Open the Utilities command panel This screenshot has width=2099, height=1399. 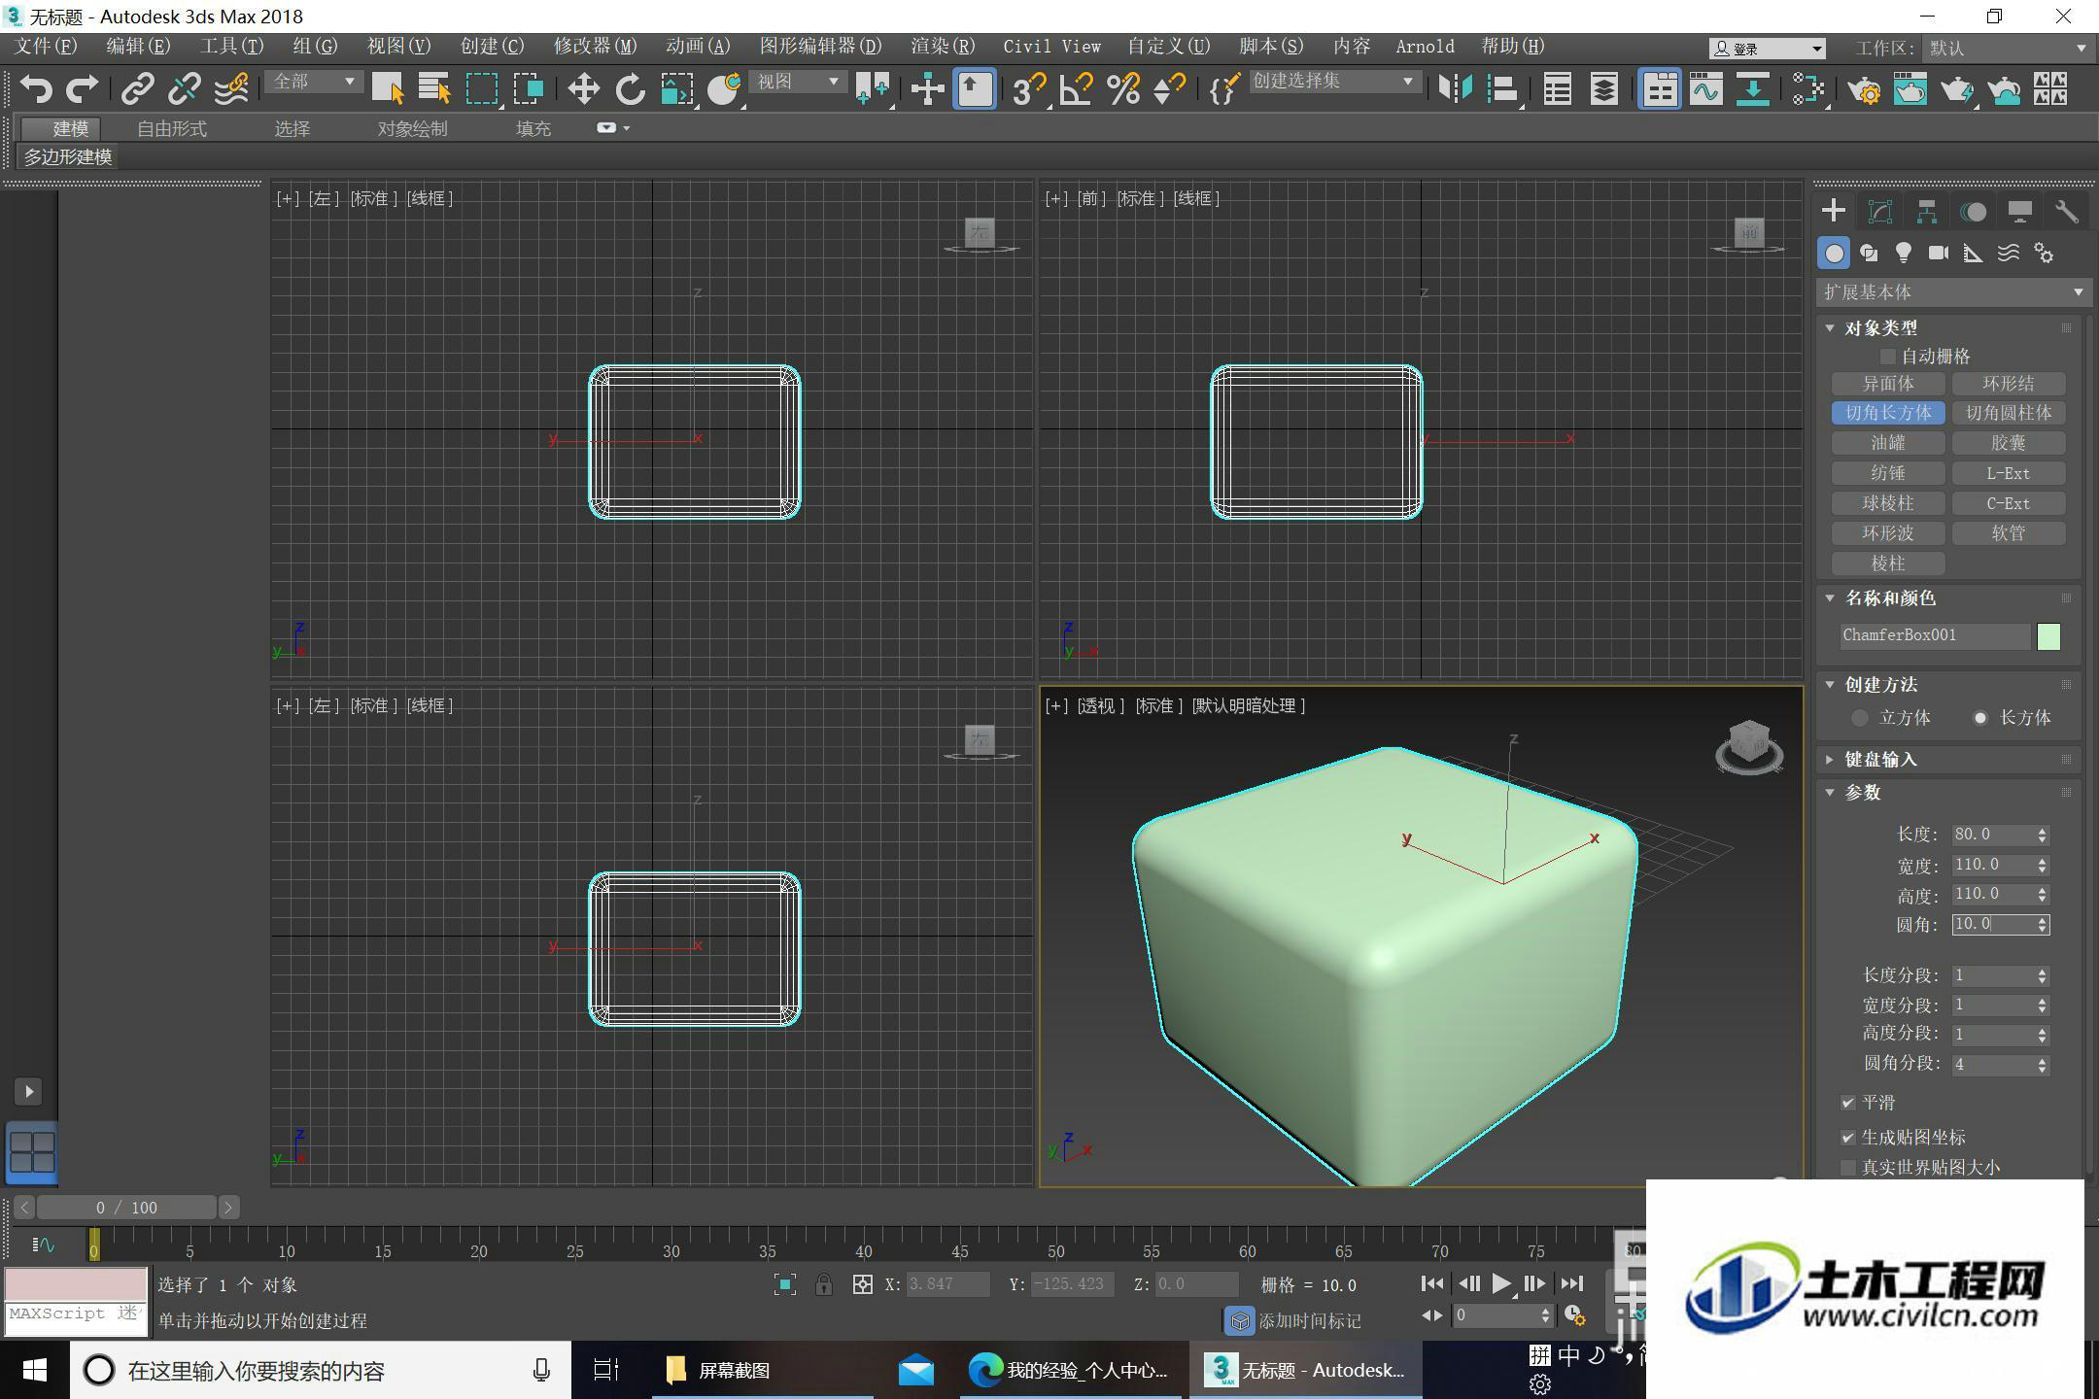point(2067,211)
